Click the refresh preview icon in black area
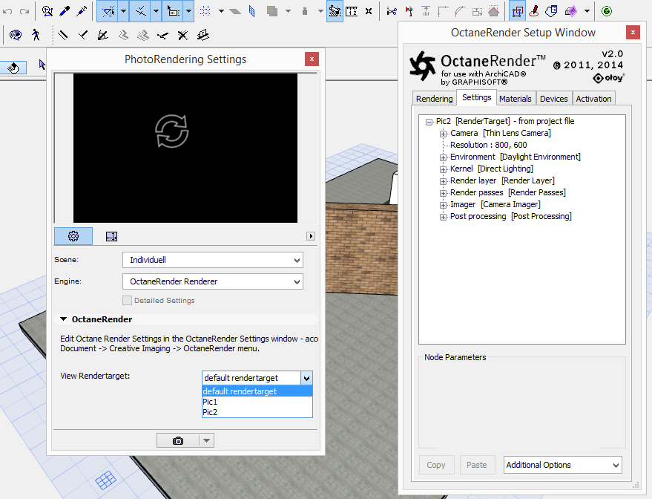 tap(172, 131)
